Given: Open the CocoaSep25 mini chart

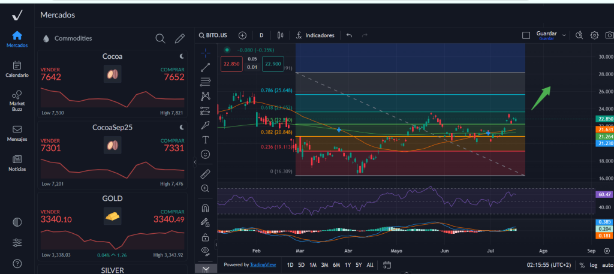Looking at the screenshot, I should (x=112, y=168).
